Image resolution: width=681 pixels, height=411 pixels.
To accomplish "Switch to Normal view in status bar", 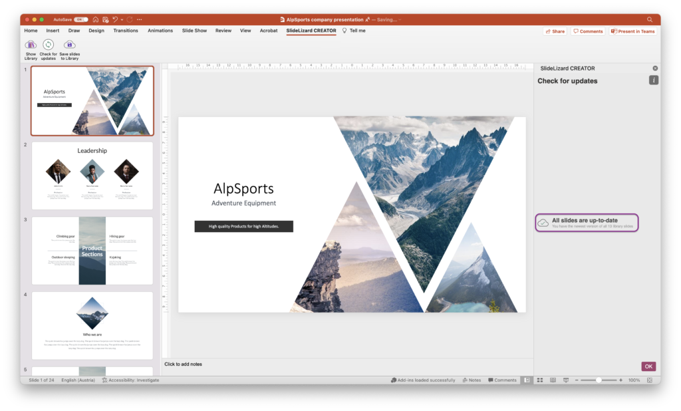I will pyautogui.click(x=527, y=380).
